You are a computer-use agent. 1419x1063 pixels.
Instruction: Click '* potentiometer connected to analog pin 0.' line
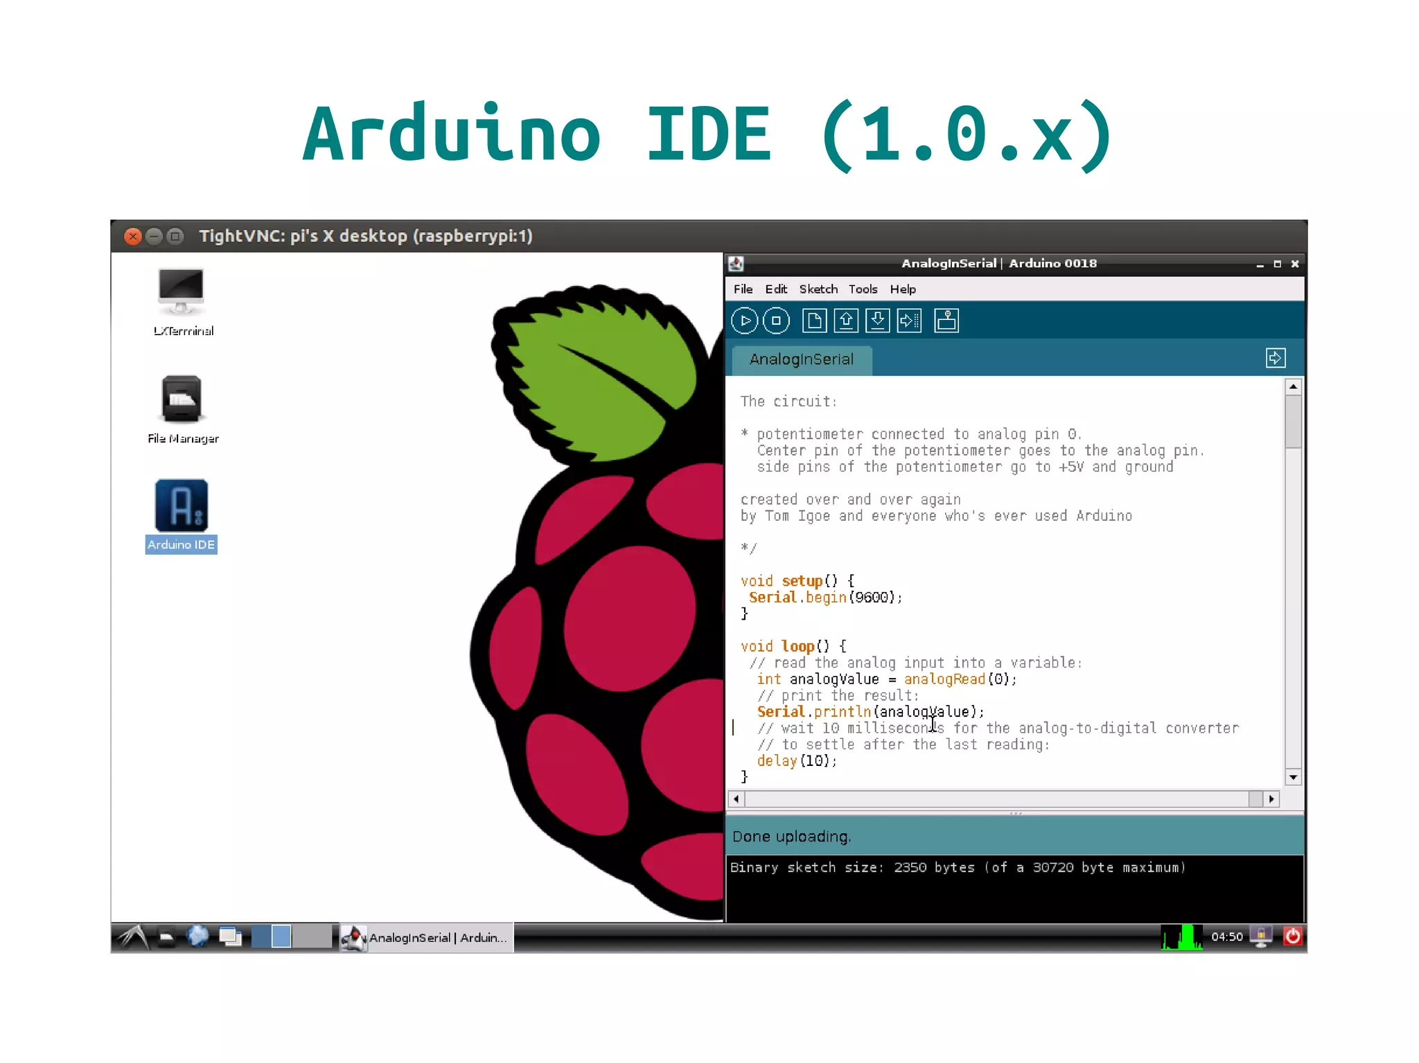coord(911,434)
